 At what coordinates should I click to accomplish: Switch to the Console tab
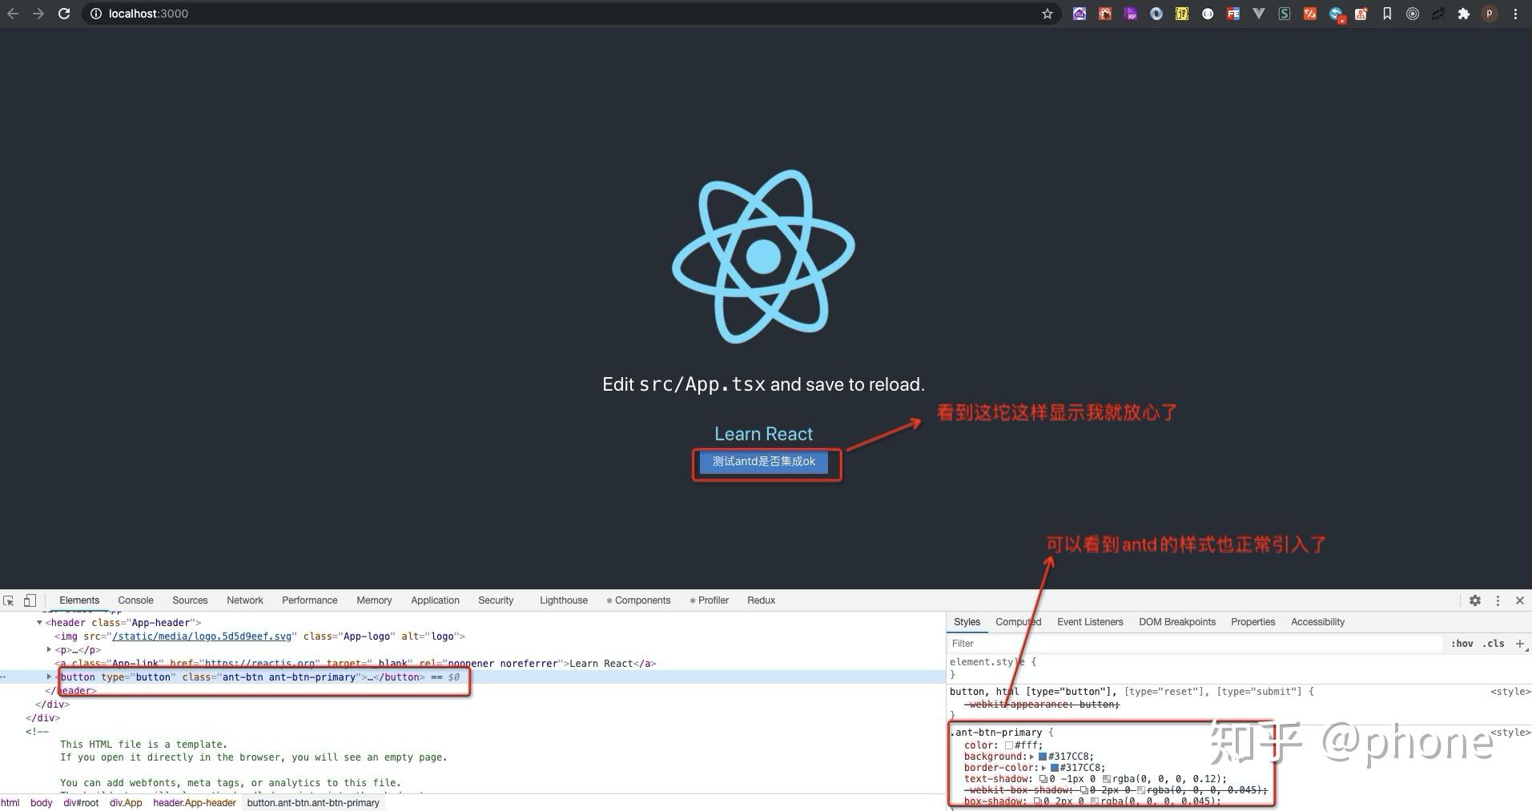[x=135, y=600]
